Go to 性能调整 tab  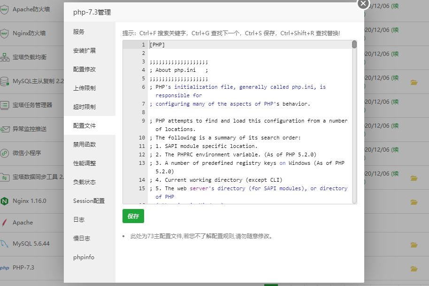coord(90,163)
